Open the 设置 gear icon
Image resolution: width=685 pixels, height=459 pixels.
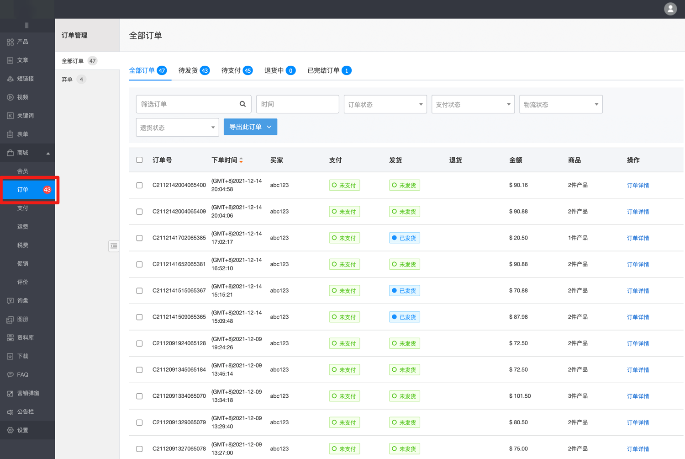click(x=10, y=430)
